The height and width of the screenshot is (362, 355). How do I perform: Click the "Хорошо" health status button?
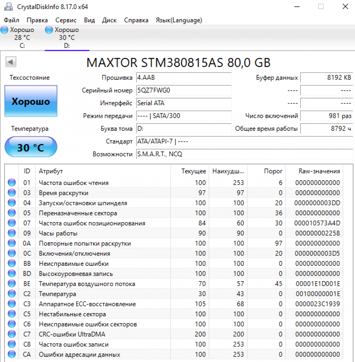point(31,101)
